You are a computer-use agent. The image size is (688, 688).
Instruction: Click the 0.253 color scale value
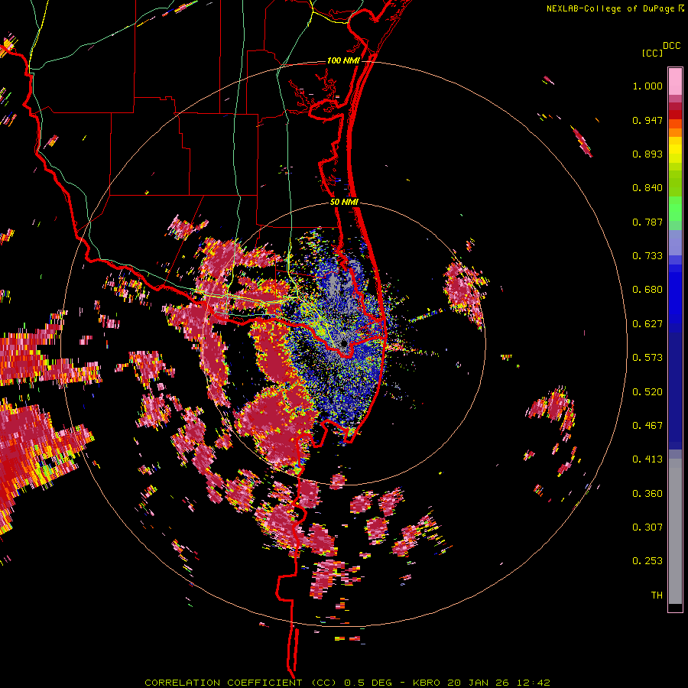coord(647,561)
